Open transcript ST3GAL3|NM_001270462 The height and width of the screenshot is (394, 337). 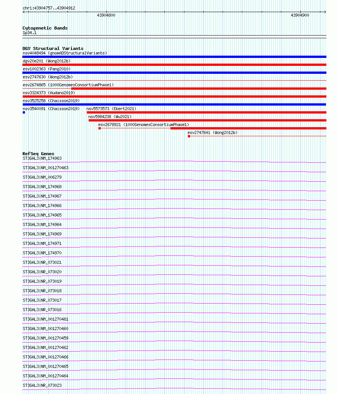click(45, 348)
